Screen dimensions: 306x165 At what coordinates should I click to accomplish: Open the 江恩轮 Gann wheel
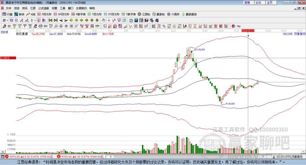pyautogui.click(x=144, y=14)
